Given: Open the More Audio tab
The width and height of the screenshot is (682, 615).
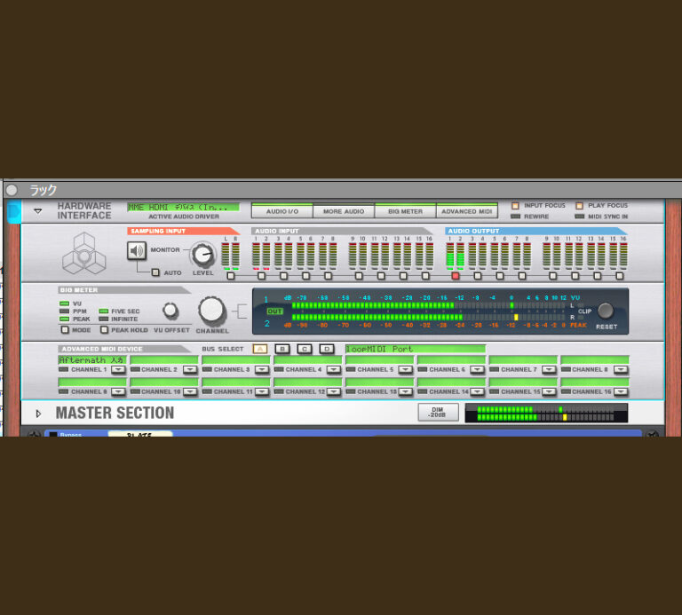Looking at the screenshot, I should [x=344, y=210].
